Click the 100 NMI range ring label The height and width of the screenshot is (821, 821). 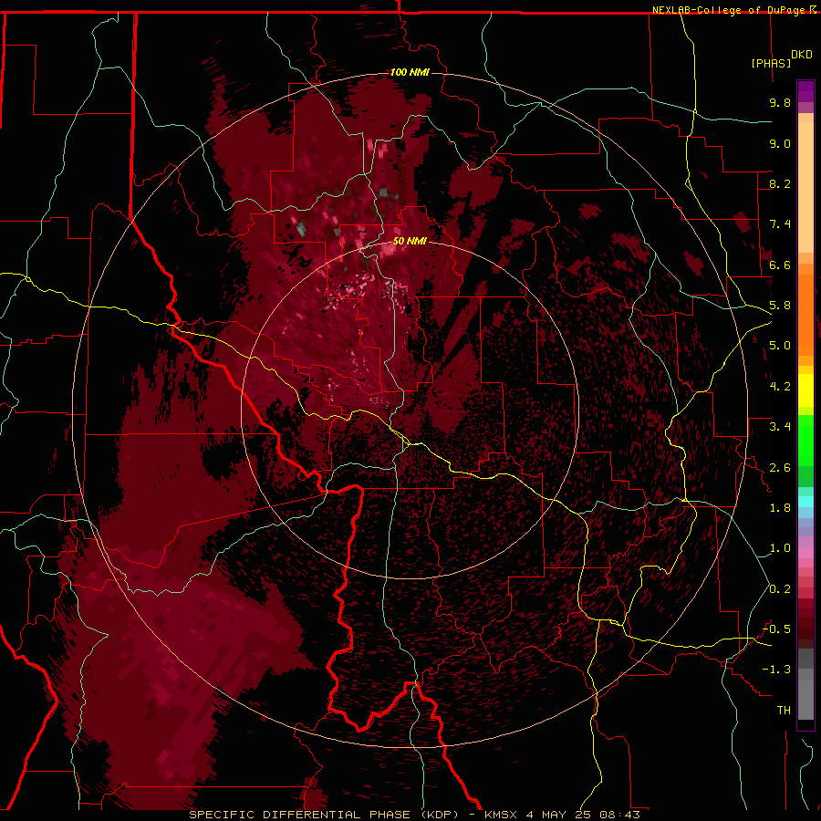(410, 72)
